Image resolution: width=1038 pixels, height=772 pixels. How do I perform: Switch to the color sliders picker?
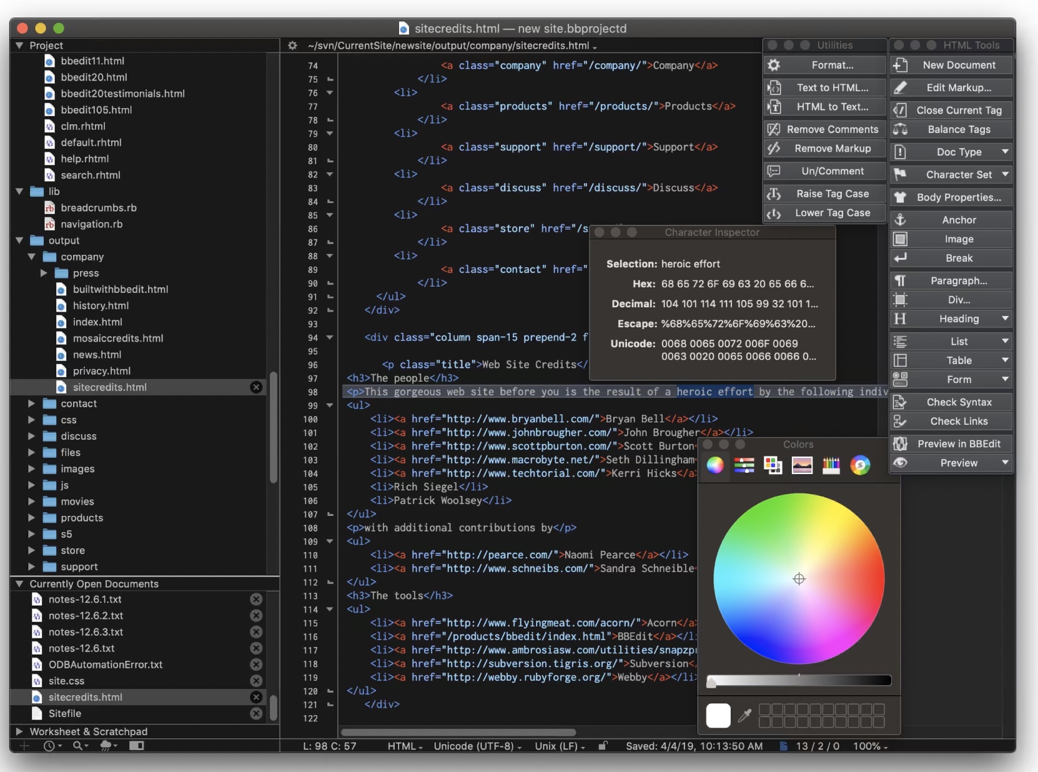pyautogui.click(x=744, y=465)
